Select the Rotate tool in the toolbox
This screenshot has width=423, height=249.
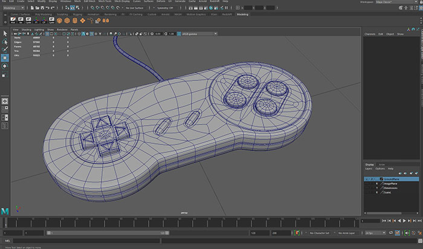[x=5, y=66]
